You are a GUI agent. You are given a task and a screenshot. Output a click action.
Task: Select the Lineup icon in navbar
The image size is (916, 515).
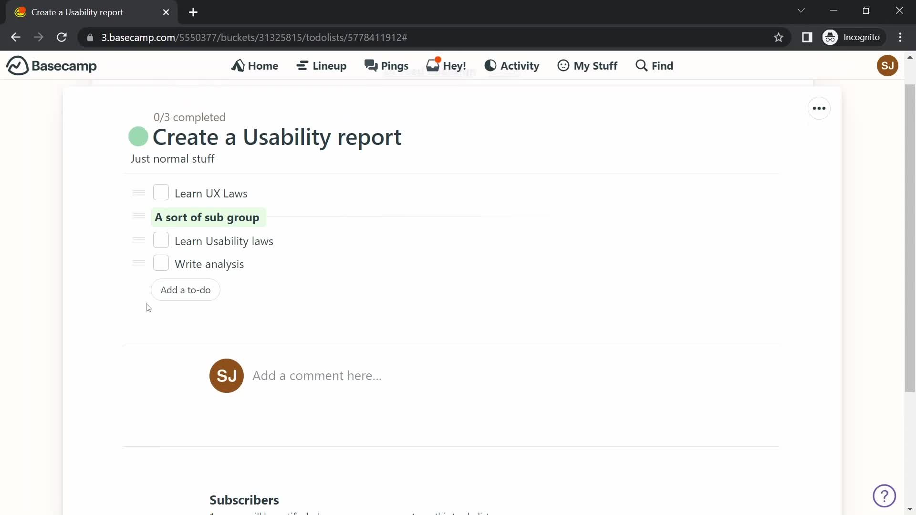302,65
